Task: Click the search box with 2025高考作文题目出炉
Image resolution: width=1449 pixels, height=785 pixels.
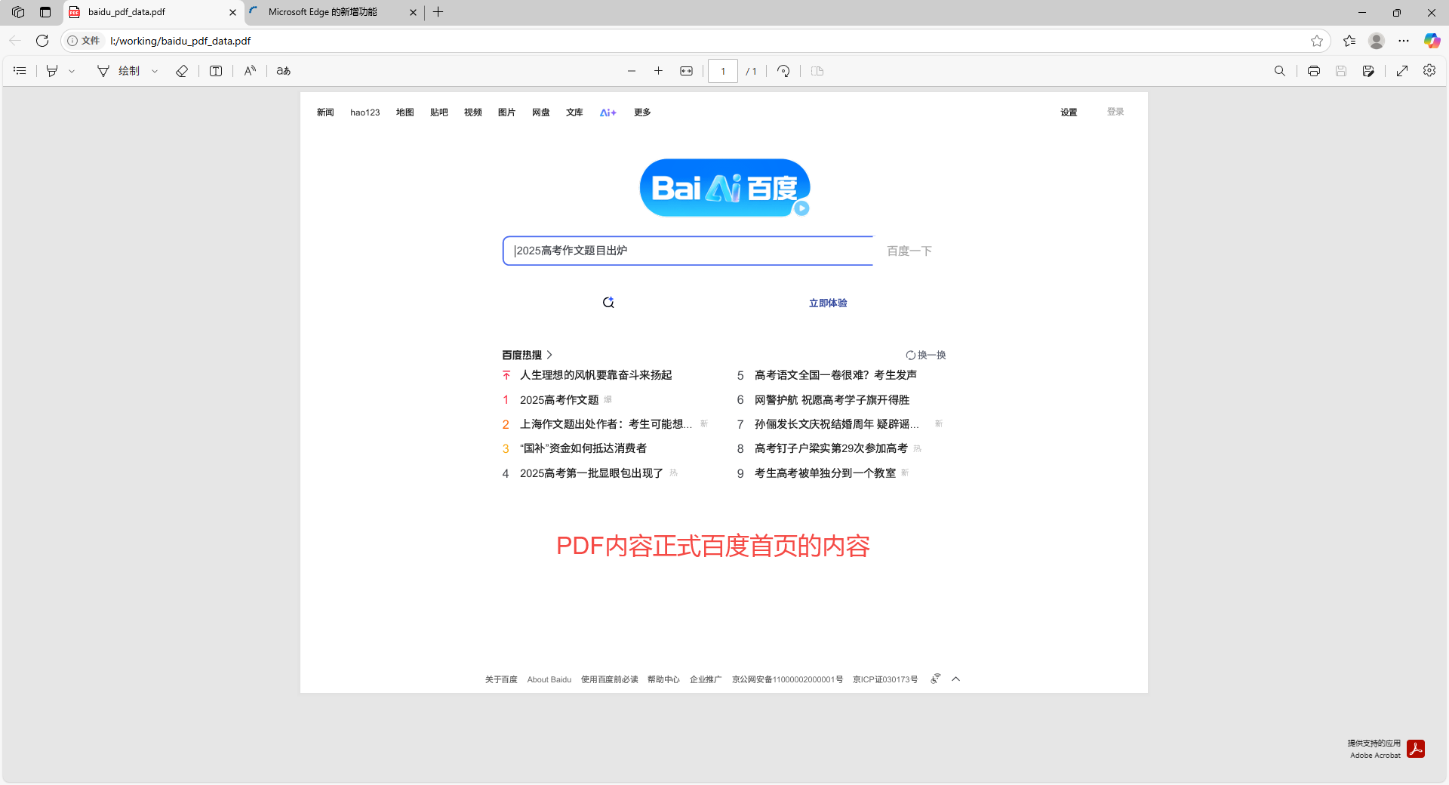Action: pos(688,251)
